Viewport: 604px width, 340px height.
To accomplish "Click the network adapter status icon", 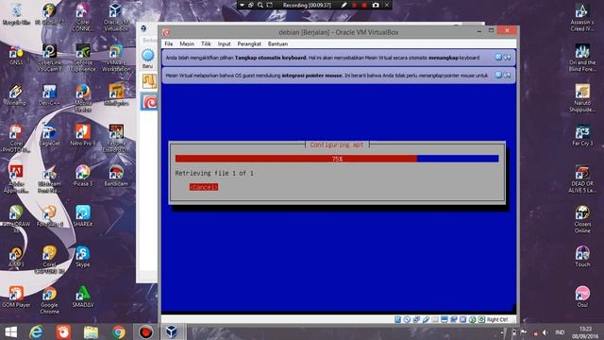I will coord(416,319).
